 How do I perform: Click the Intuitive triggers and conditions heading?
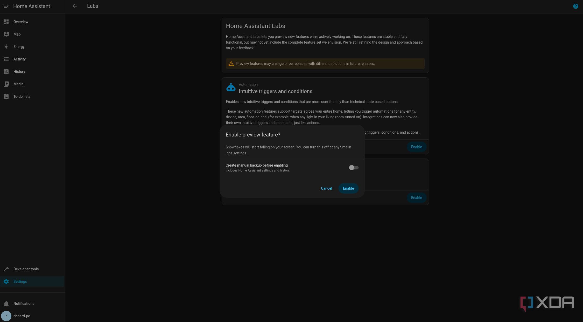tap(275, 91)
